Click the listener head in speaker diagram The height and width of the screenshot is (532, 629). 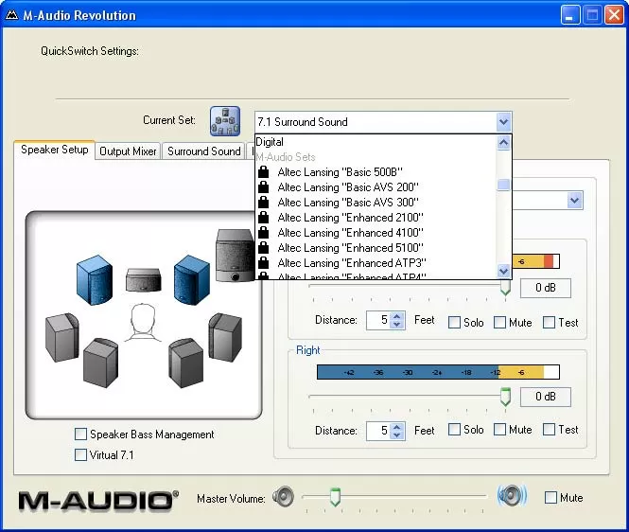143,323
